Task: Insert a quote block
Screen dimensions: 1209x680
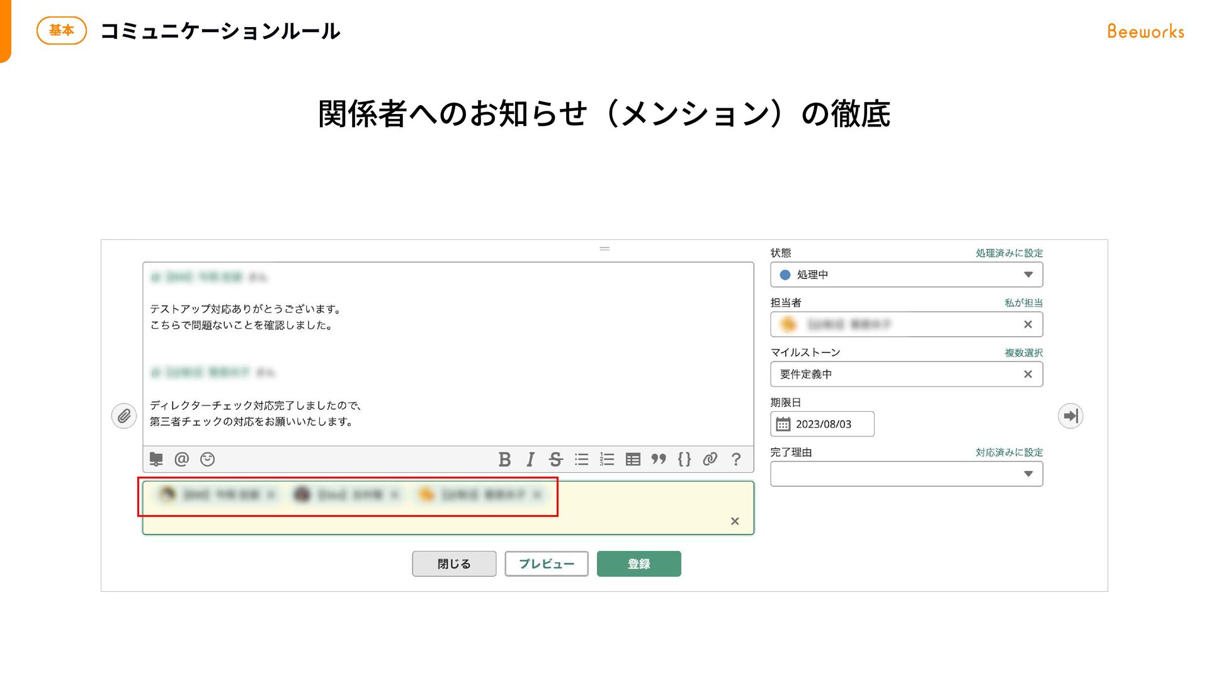Action: [659, 459]
